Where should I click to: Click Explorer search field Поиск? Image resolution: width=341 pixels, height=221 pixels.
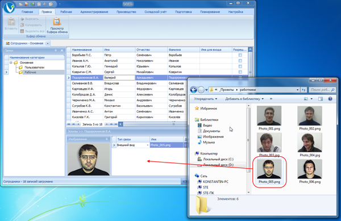322,90
